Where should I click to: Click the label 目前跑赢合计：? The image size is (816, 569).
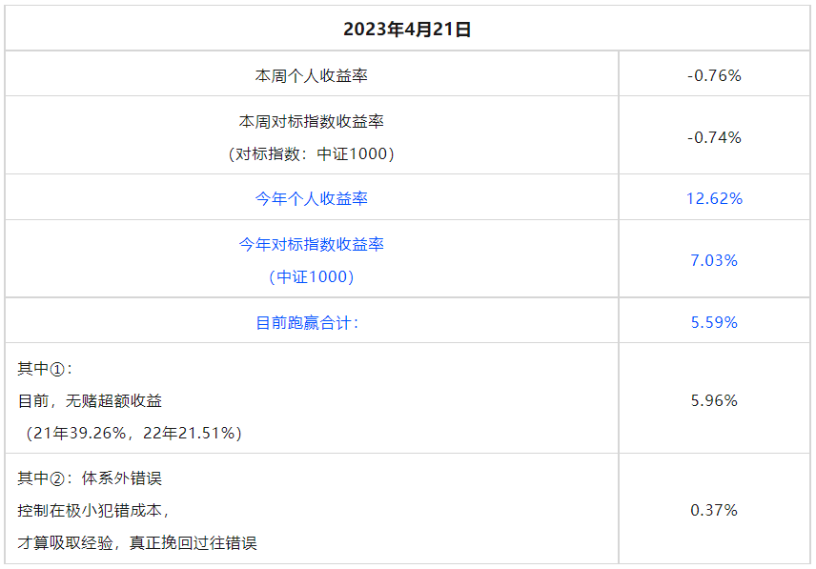(x=307, y=322)
